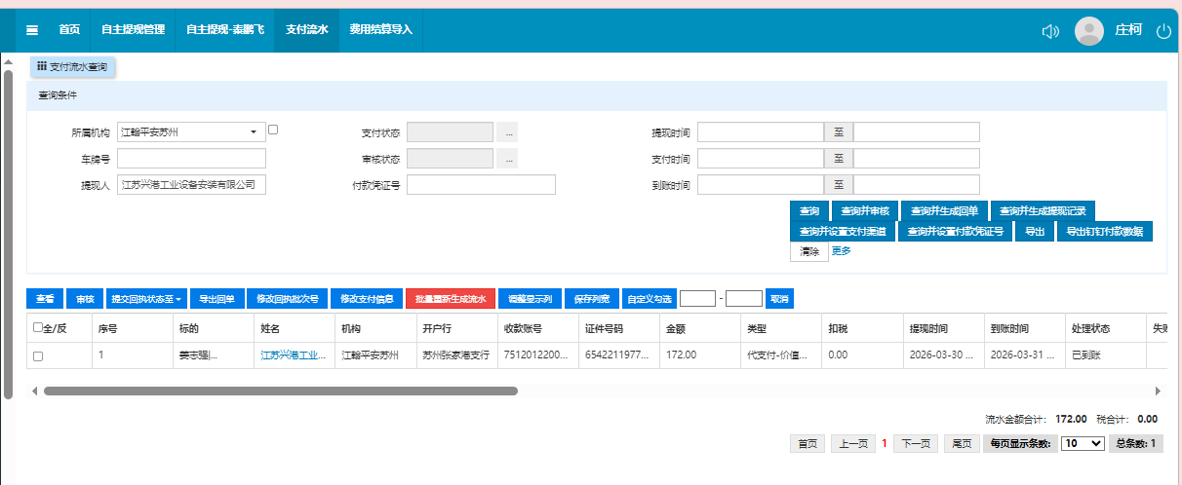Open the hamburger menu icon
Image resolution: width=1182 pixels, height=485 pixels.
tap(32, 30)
